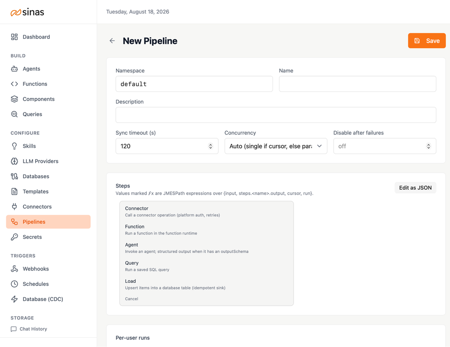Click the Secrets key icon

point(15,237)
